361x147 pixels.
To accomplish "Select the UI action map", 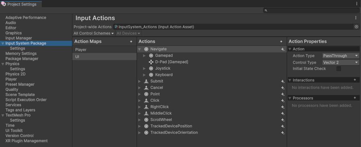I will 105,57.
